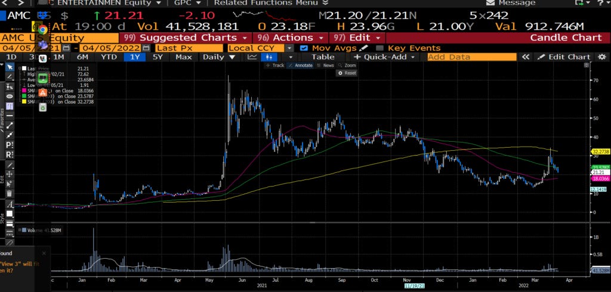
Task: Open the dashed line style tool
Action: (10, 233)
